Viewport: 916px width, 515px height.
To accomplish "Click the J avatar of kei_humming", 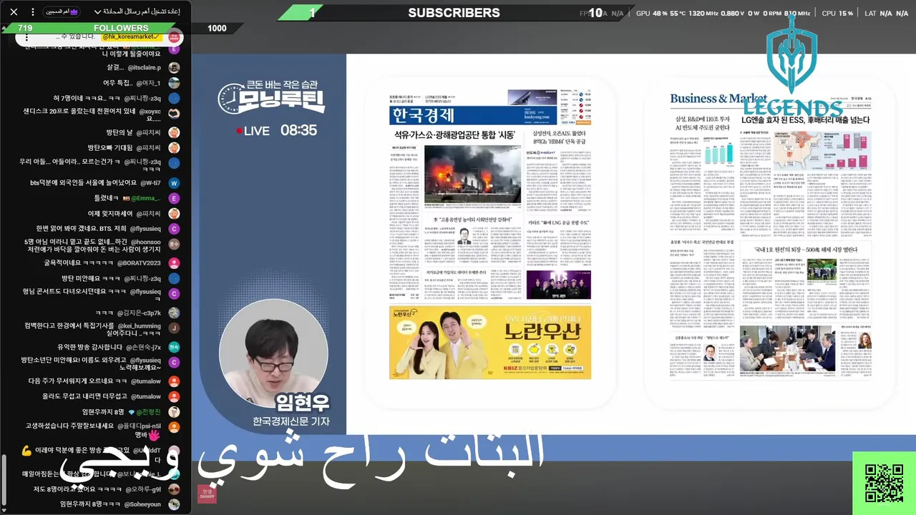I will point(174,328).
